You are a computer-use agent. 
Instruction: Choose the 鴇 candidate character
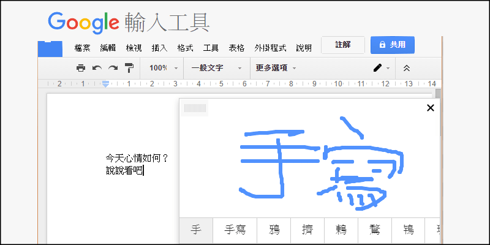[x=408, y=231]
